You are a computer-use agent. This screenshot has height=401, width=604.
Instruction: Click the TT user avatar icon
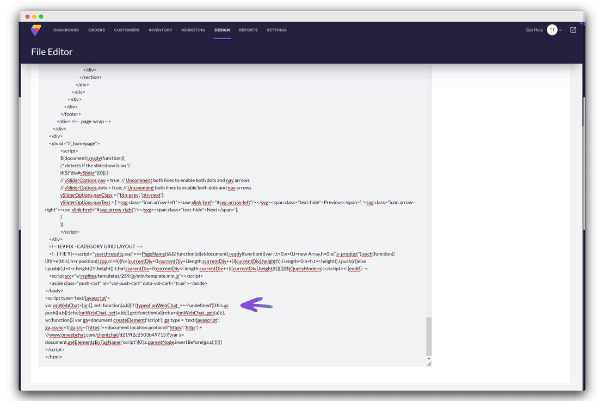[x=552, y=30]
